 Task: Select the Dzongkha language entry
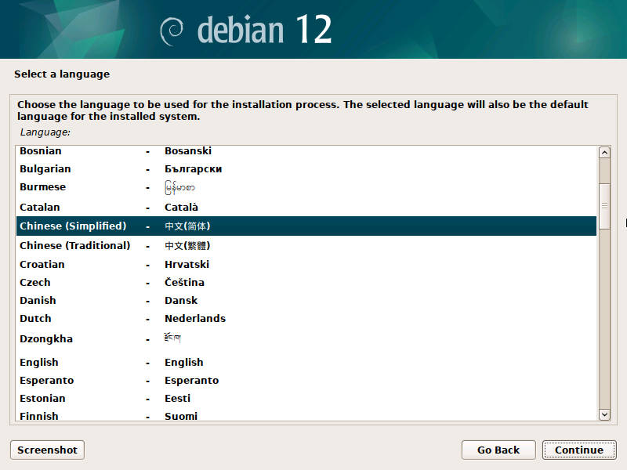(46, 338)
